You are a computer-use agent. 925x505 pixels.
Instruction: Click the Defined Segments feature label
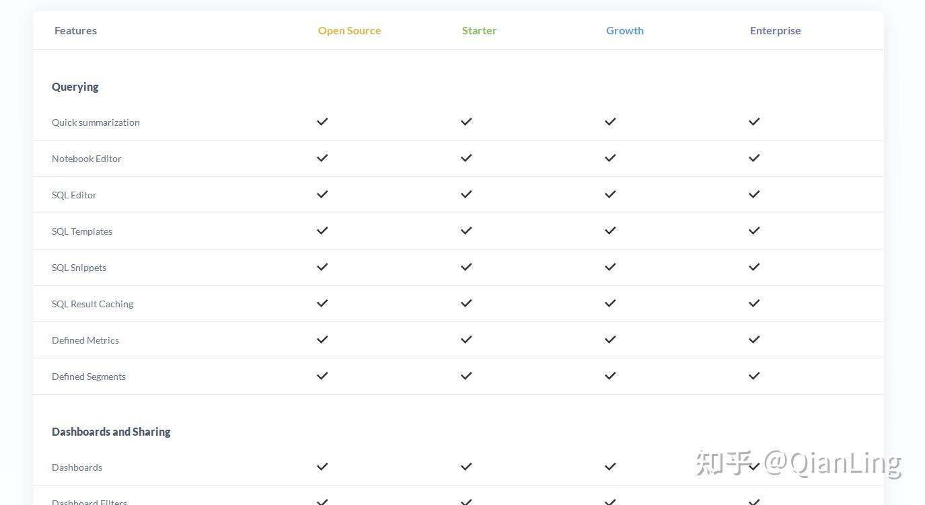point(89,377)
